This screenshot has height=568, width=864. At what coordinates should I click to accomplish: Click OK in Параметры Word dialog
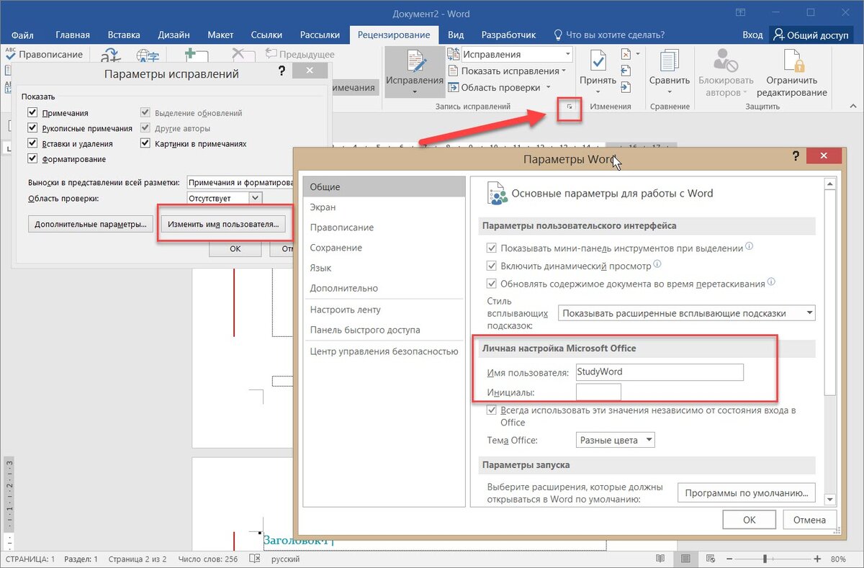[749, 520]
